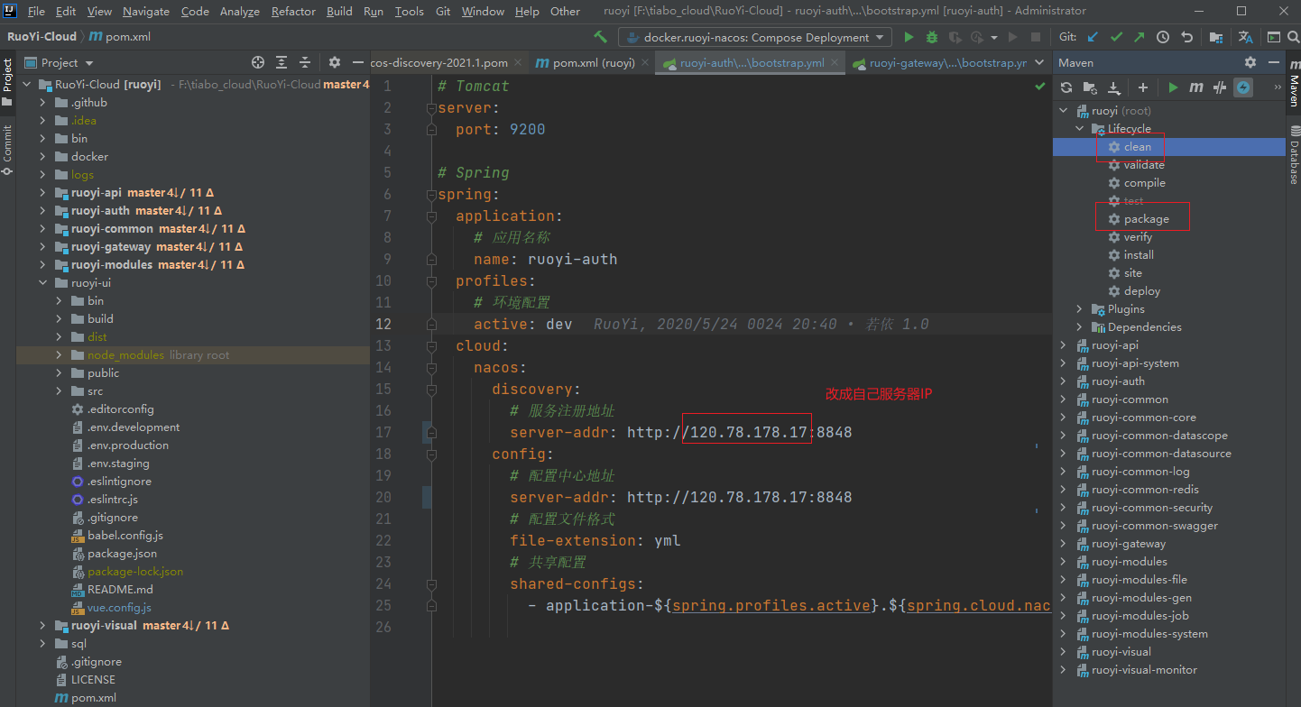The image size is (1301, 707).
Task: Select the Maven install lifecycle goal
Action: tap(1139, 255)
